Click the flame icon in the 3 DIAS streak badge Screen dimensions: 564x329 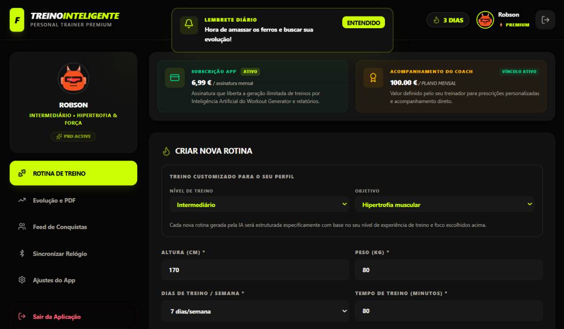pos(436,20)
